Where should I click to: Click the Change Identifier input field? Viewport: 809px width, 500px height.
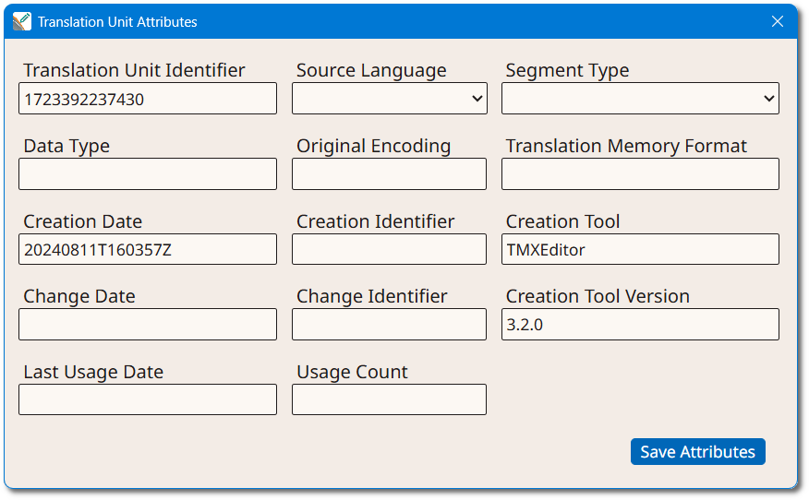[x=389, y=324]
